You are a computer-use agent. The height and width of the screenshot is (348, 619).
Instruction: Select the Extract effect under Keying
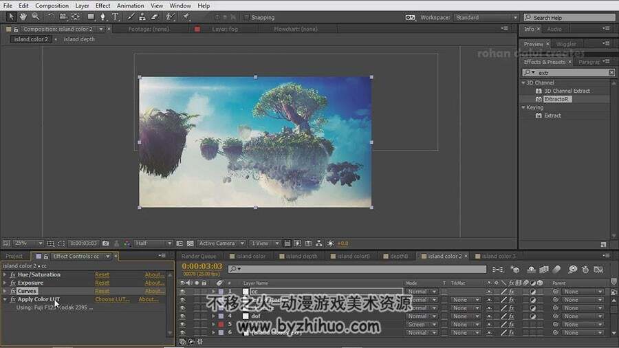tap(552, 116)
